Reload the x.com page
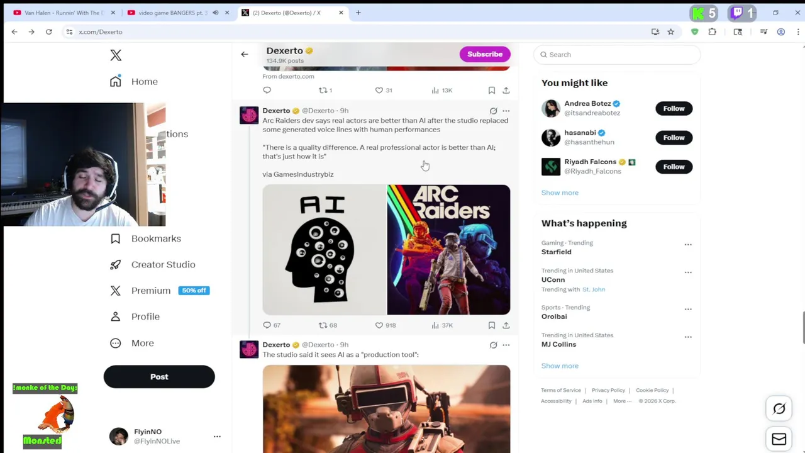The height and width of the screenshot is (453, 805). tap(48, 31)
